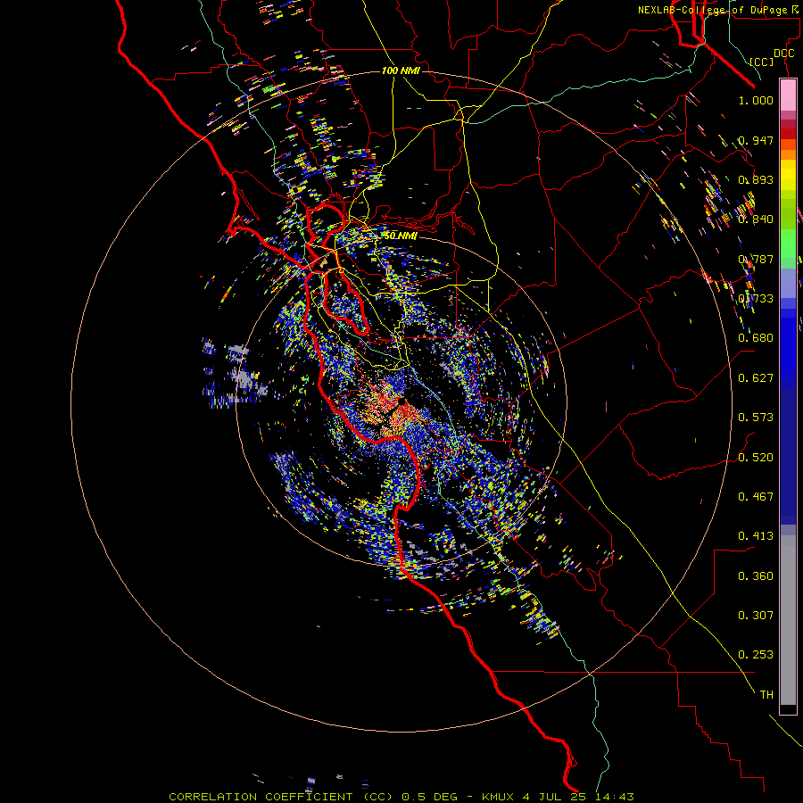Click the 0.840 legend value
This screenshot has height=803, width=803.
click(x=756, y=219)
